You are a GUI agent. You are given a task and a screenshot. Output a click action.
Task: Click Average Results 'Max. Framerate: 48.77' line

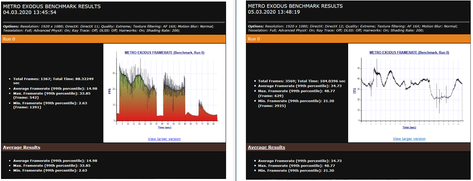coord(297,166)
